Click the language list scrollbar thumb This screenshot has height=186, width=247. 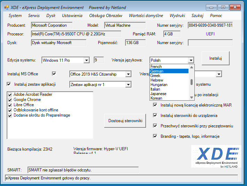(x=191, y=82)
